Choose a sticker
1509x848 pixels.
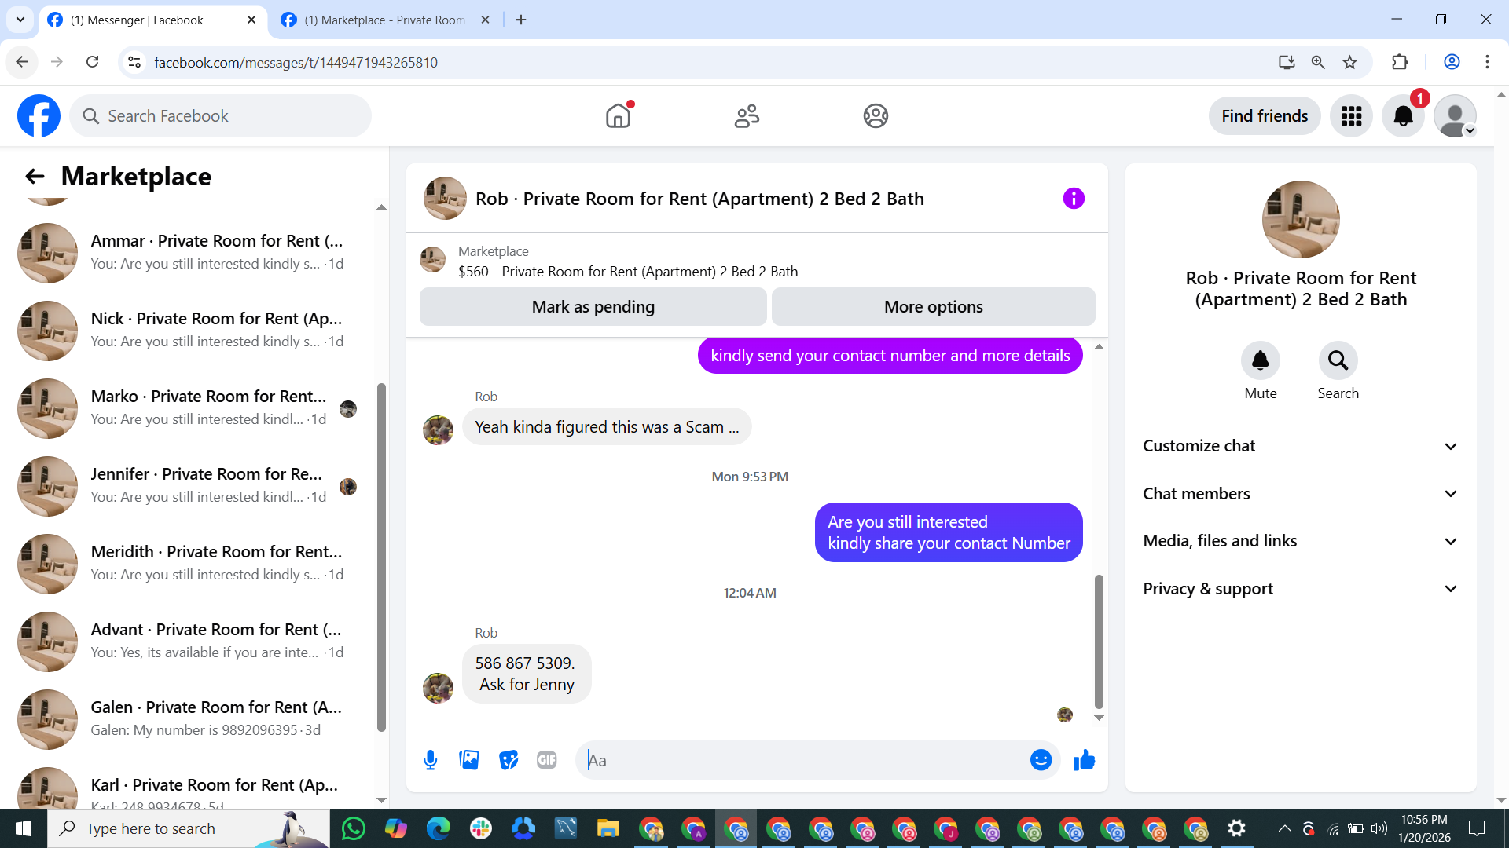[x=509, y=760]
